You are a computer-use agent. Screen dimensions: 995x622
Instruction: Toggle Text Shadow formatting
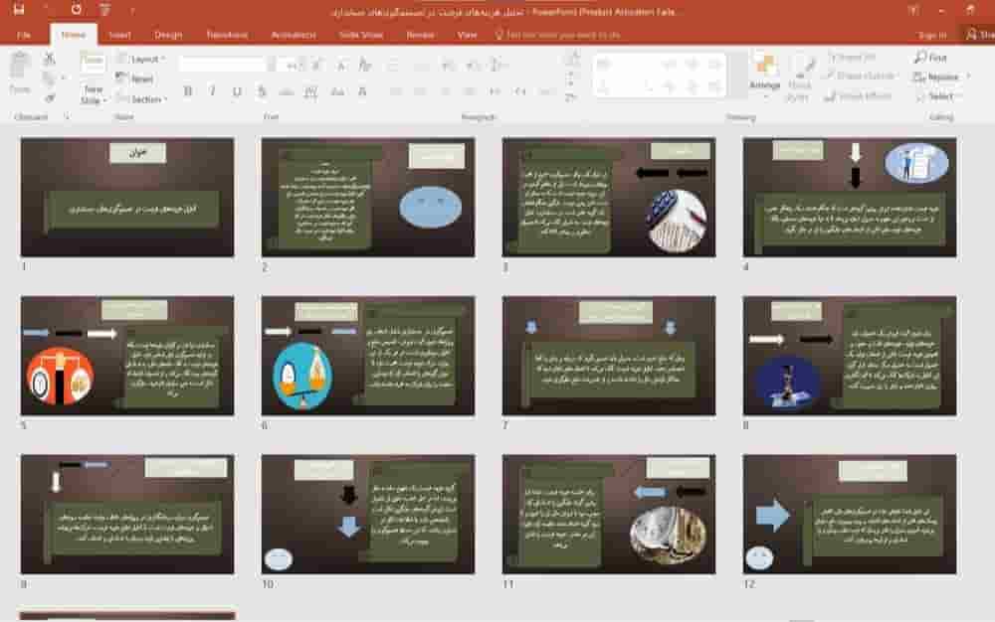(x=262, y=91)
